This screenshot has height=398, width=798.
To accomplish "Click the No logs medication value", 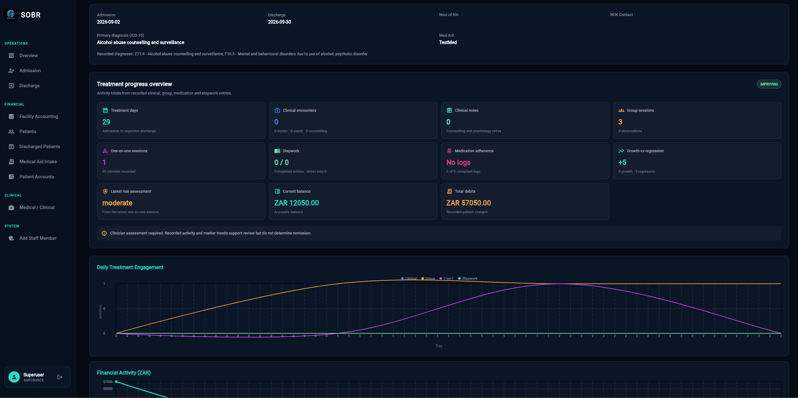I will 458,163.
